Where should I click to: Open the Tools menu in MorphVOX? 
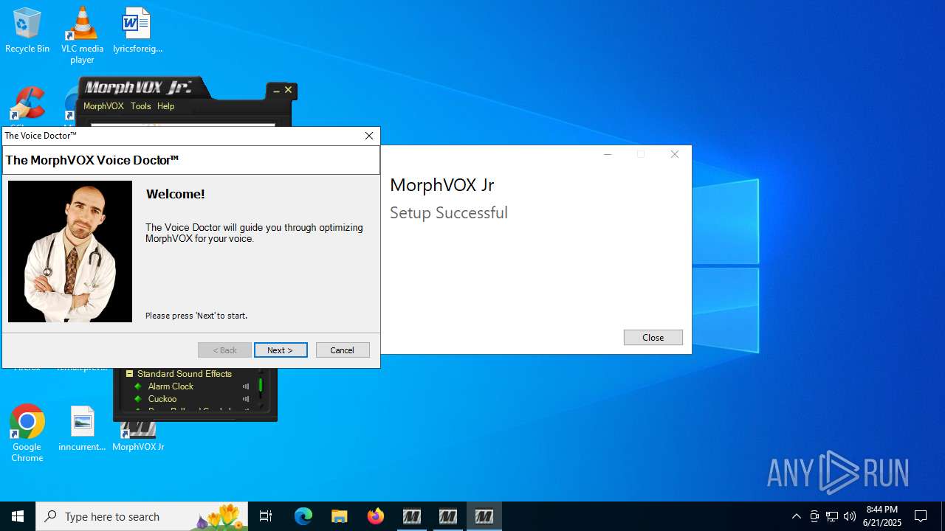[140, 106]
